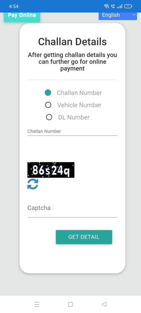141x313 pixels.
Task: Click the Pay Online button
Action: (22, 16)
